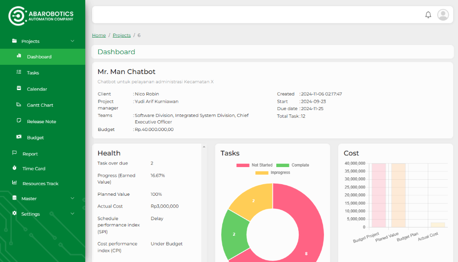Image resolution: width=458 pixels, height=262 pixels.
Task: Click the due date 2024-11-25
Action: (x=312, y=109)
